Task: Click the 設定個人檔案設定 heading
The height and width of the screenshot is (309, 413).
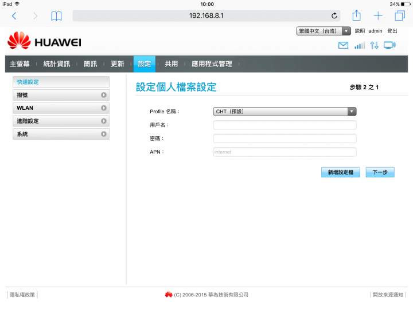Action: click(176, 87)
